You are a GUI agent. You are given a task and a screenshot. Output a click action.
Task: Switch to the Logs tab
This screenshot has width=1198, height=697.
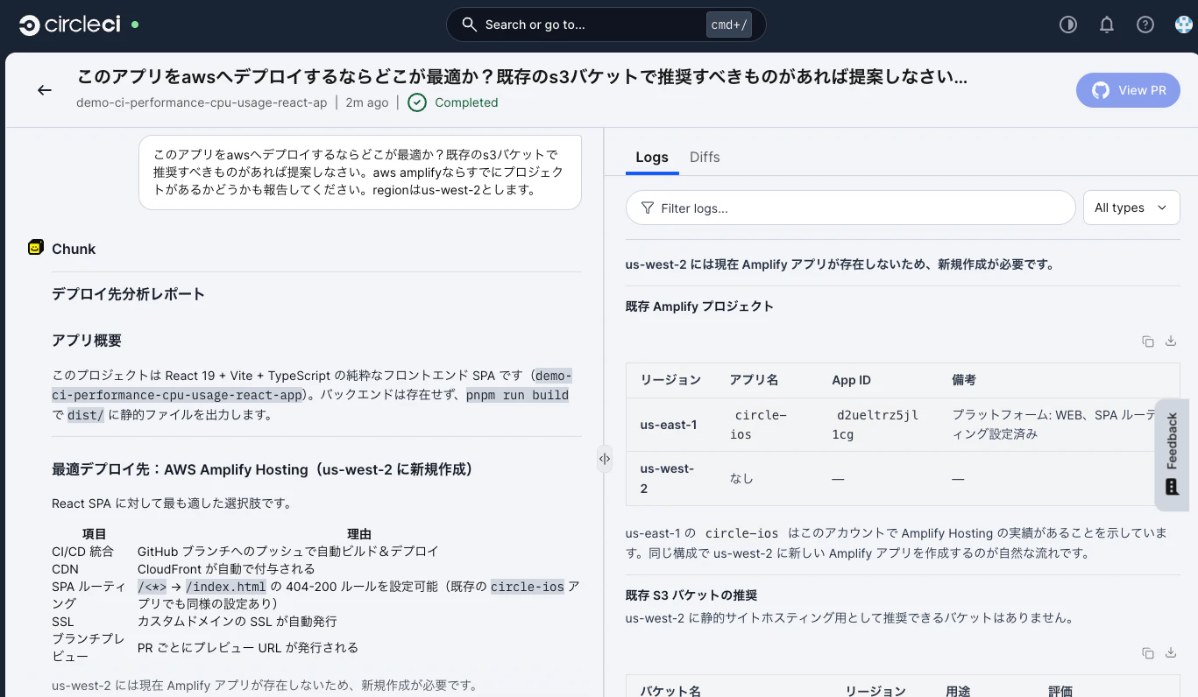pos(652,157)
